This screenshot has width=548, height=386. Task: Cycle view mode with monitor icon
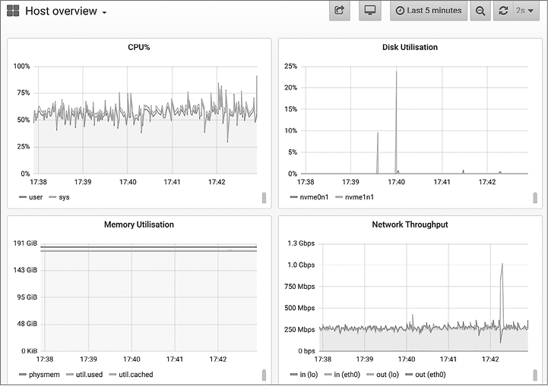(369, 11)
